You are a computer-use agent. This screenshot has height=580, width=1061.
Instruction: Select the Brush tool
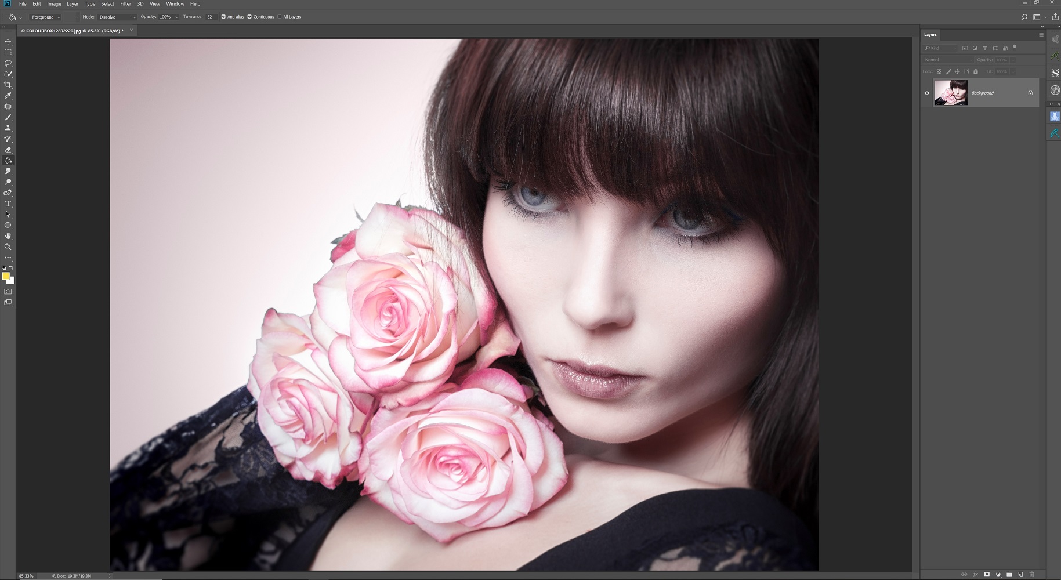8,117
